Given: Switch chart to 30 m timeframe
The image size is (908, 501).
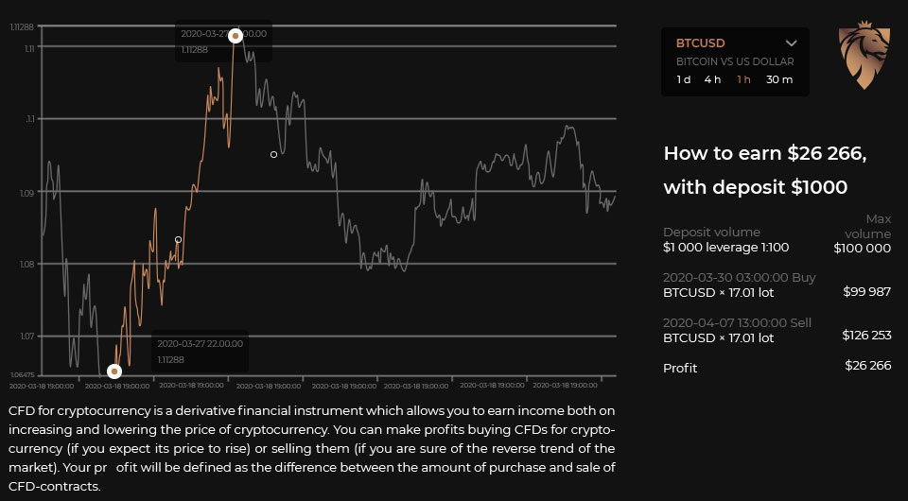Looking at the screenshot, I should (x=779, y=79).
